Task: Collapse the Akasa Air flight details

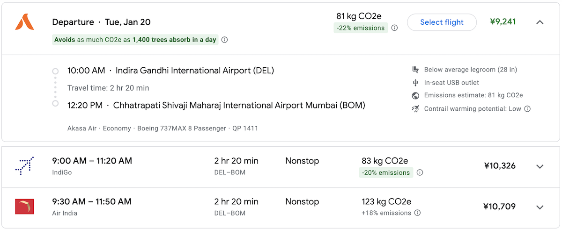Action: pos(540,22)
